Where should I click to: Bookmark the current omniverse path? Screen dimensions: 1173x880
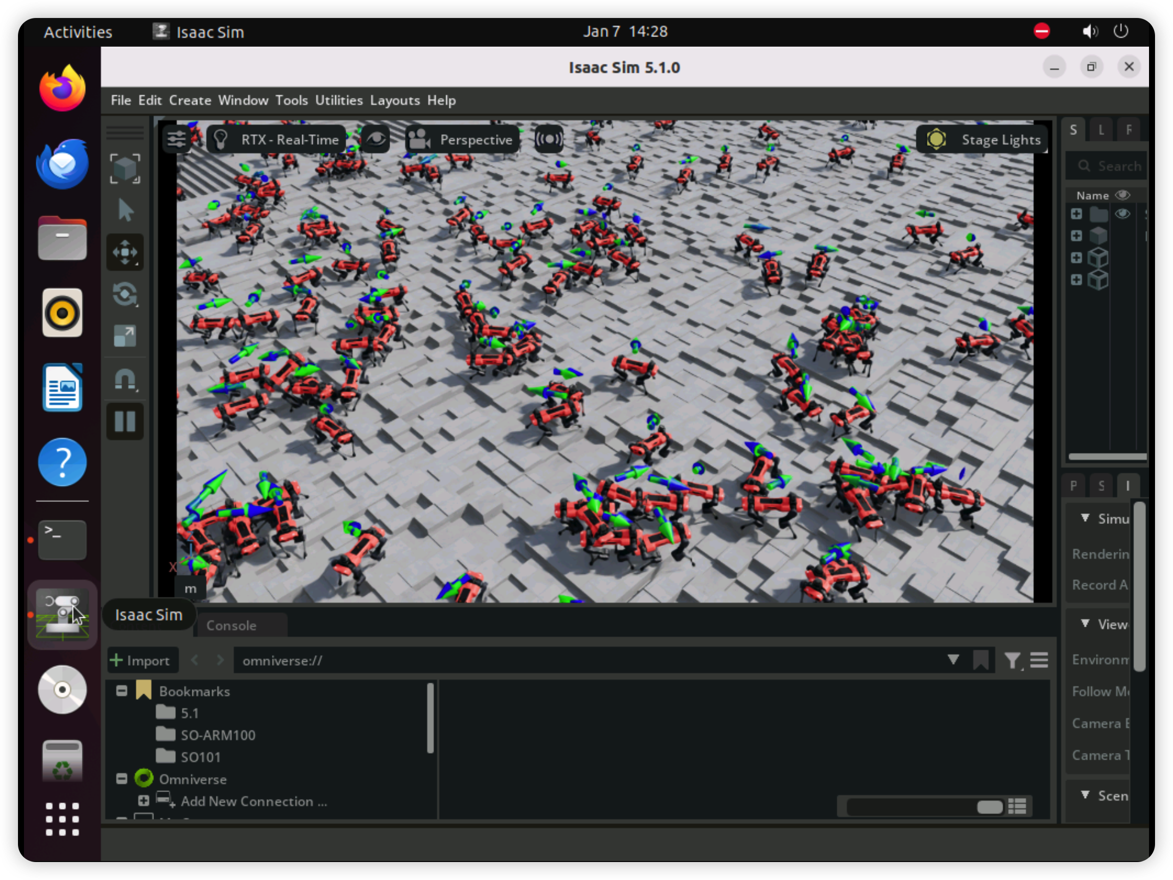981,661
